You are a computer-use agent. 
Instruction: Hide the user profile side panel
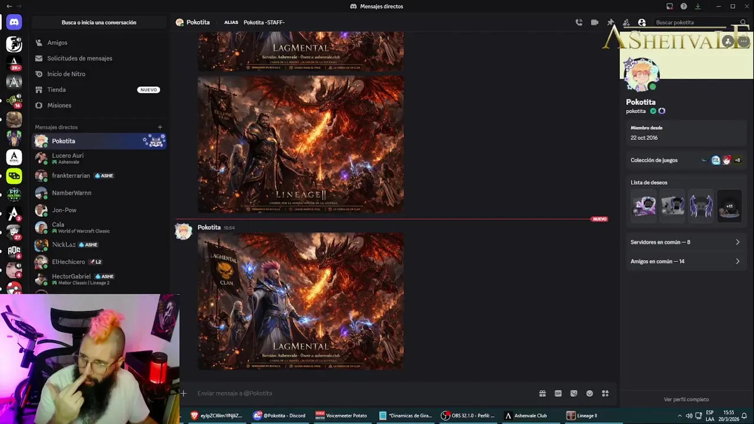click(642, 22)
